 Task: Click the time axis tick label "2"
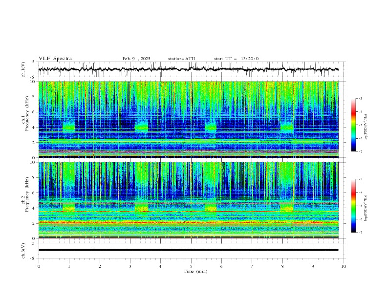click(x=100, y=266)
